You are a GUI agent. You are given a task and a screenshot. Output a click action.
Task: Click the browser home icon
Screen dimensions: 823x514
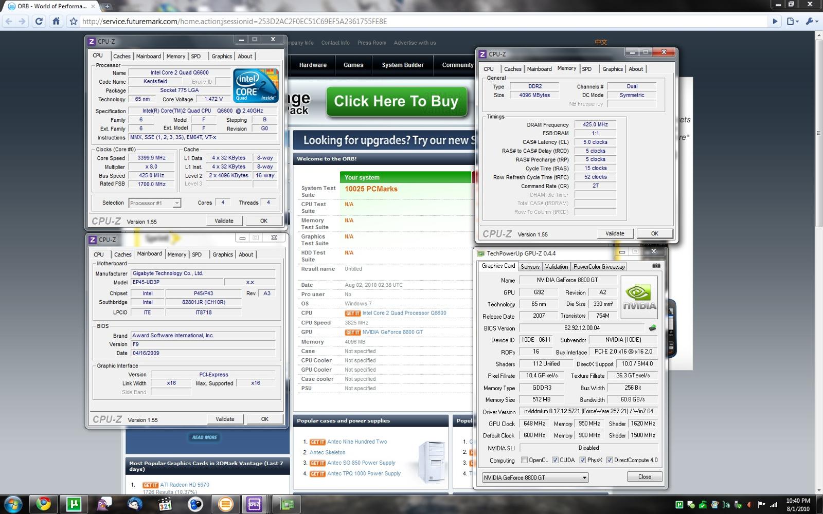56,21
